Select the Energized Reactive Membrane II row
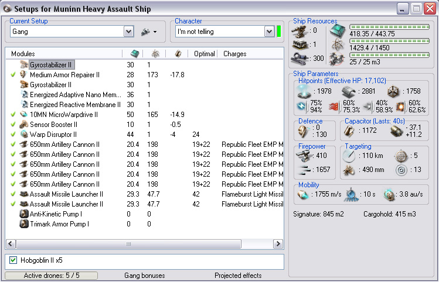The width and height of the screenshot is (439, 282). (144, 105)
